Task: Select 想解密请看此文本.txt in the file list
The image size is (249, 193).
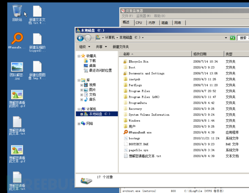Action: click(x=145, y=156)
